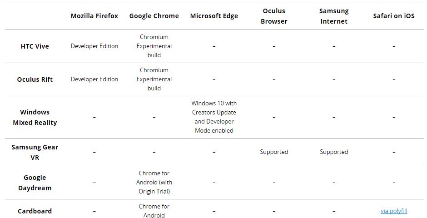This screenshot has height=218, width=427.
Task: Click the Microsoft Edge column header
Action: pyautogui.click(x=214, y=16)
